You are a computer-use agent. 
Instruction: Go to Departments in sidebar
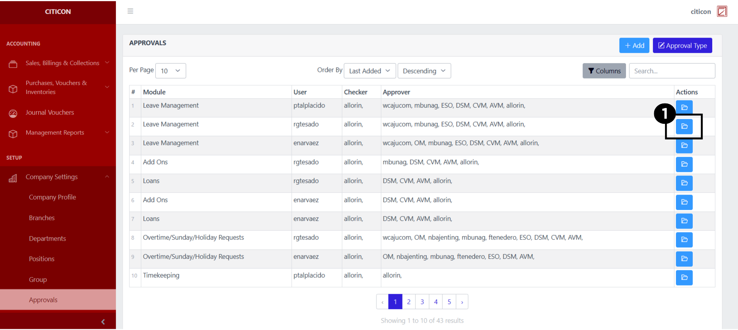[x=47, y=239]
